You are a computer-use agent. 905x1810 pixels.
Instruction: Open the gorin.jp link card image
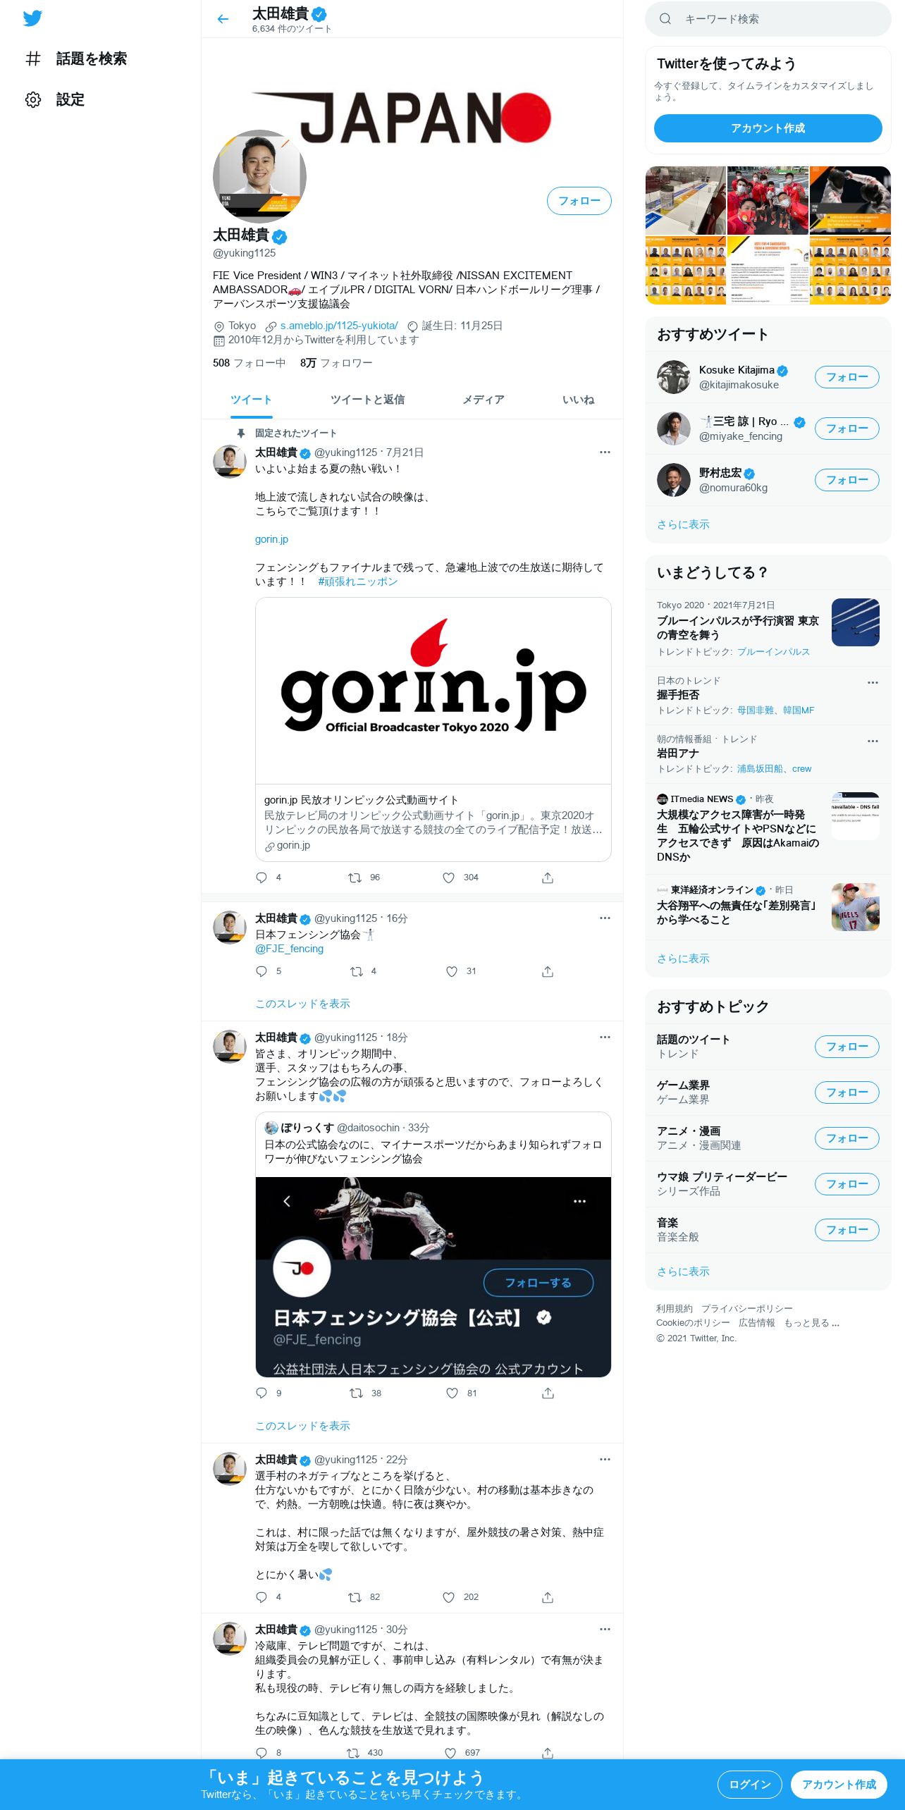click(433, 691)
